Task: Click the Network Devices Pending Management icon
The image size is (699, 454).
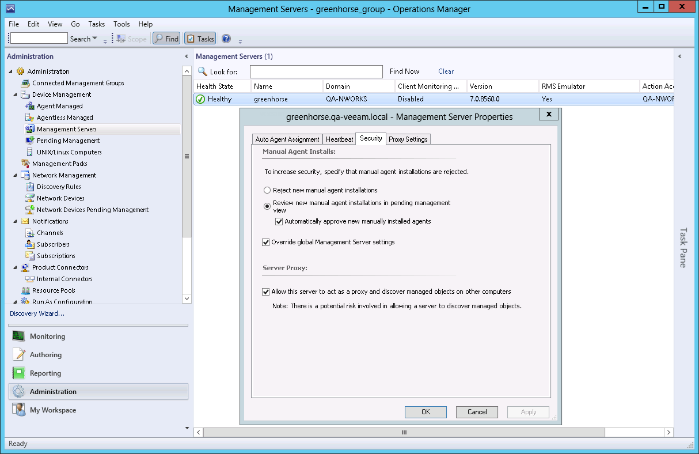Action: click(x=31, y=210)
